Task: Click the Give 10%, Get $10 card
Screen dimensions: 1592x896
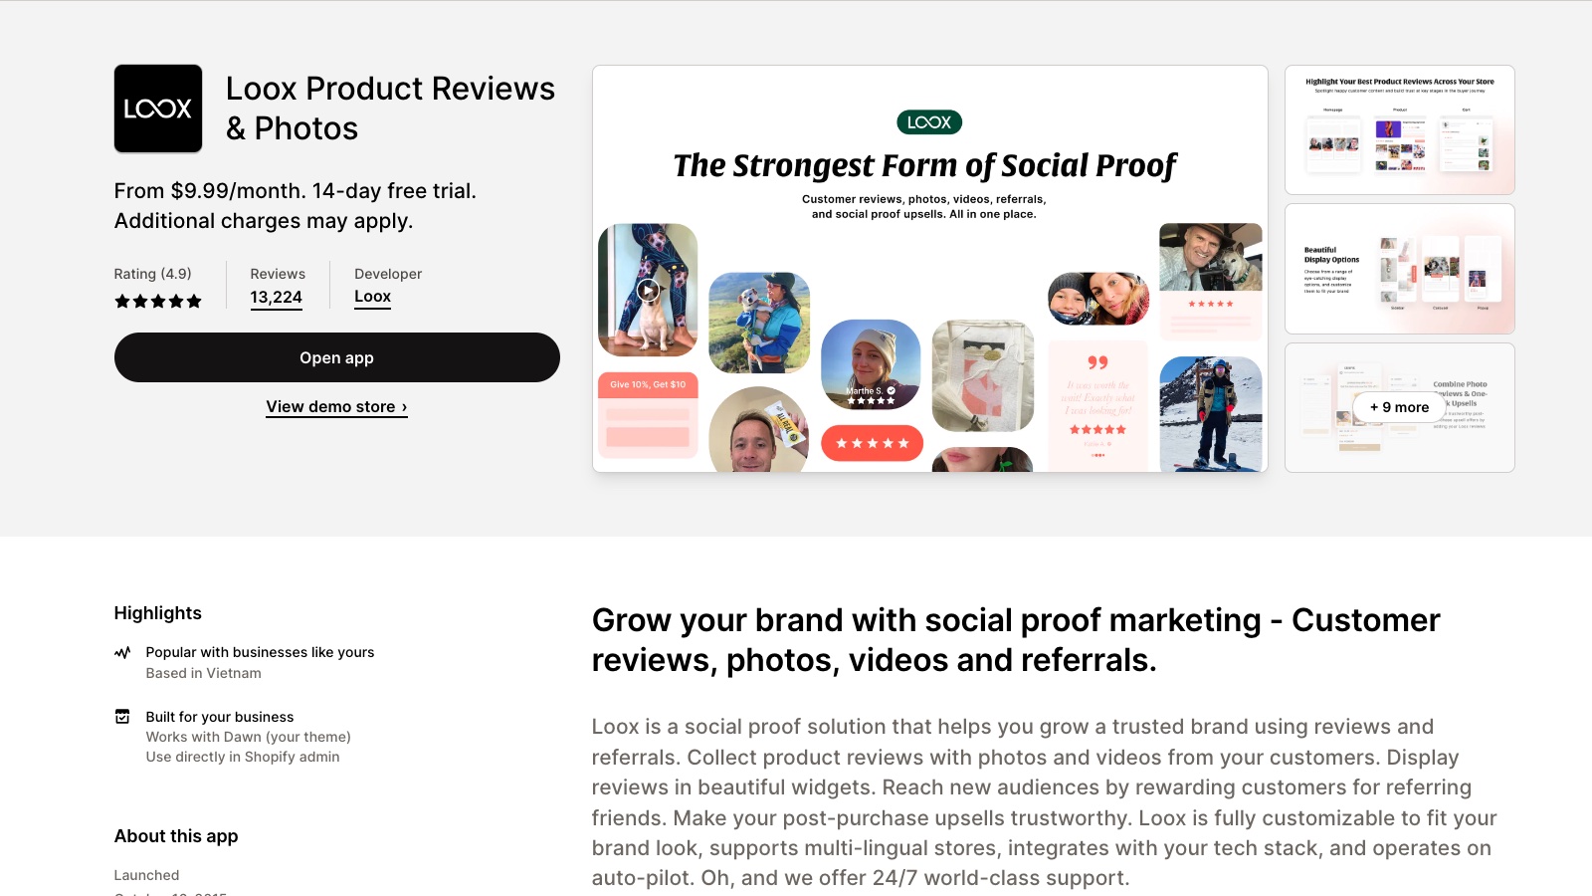Action: tap(648, 414)
